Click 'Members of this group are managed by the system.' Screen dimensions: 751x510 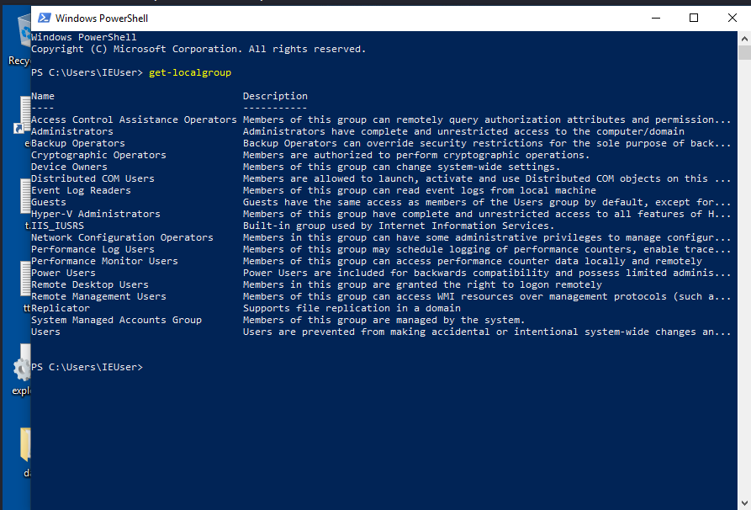[x=384, y=320]
